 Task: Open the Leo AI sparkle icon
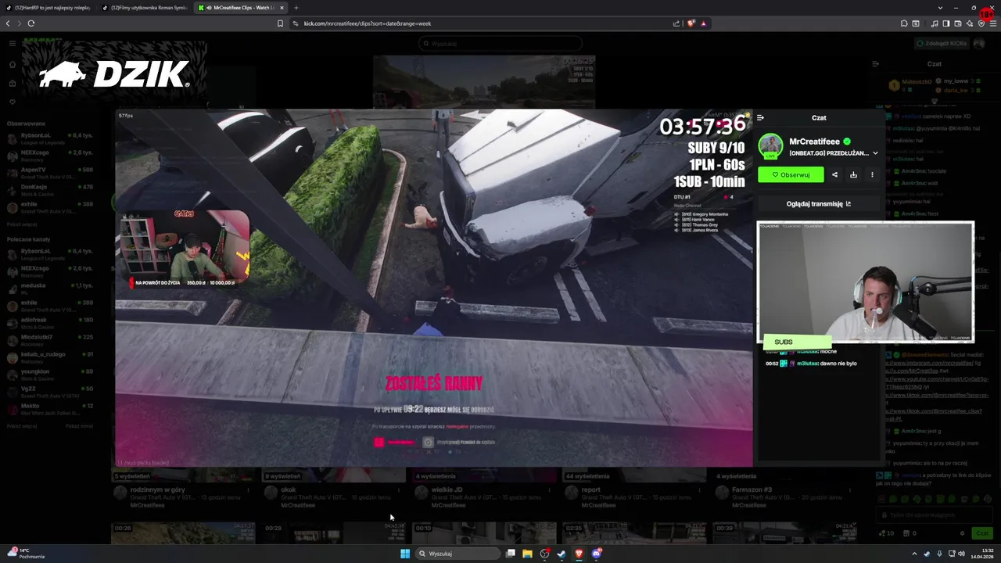pyautogui.click(x=969, y=23)
